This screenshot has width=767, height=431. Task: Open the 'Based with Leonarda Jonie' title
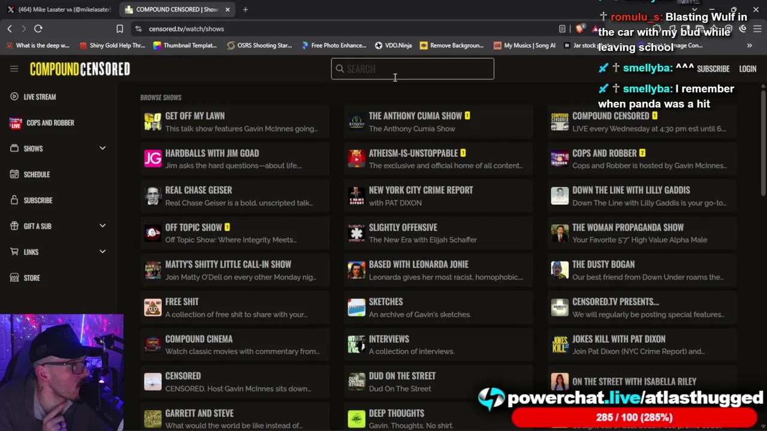pyautogui.click(x=419, y=265)
